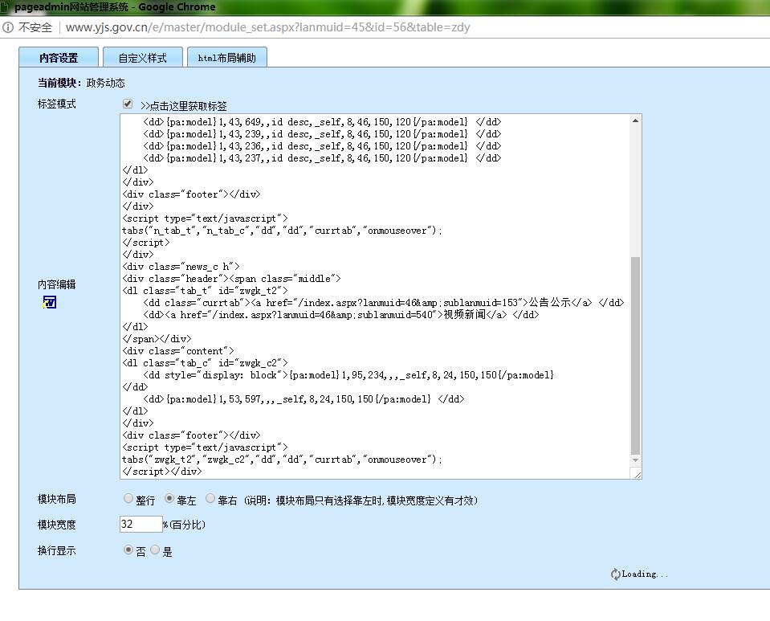Select the 靠右 layout radio button
The width and height of the screenshot is (770, 621).
(210, 499)
